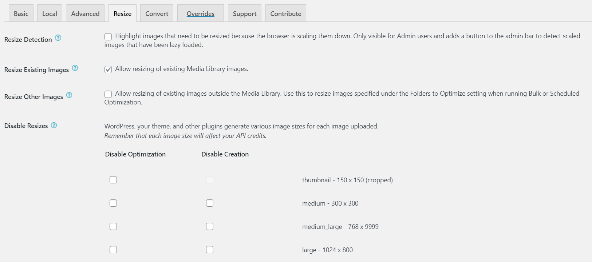Disable optimization for thumbnail size
Screen dimensions: 592x262
(113, 180)
